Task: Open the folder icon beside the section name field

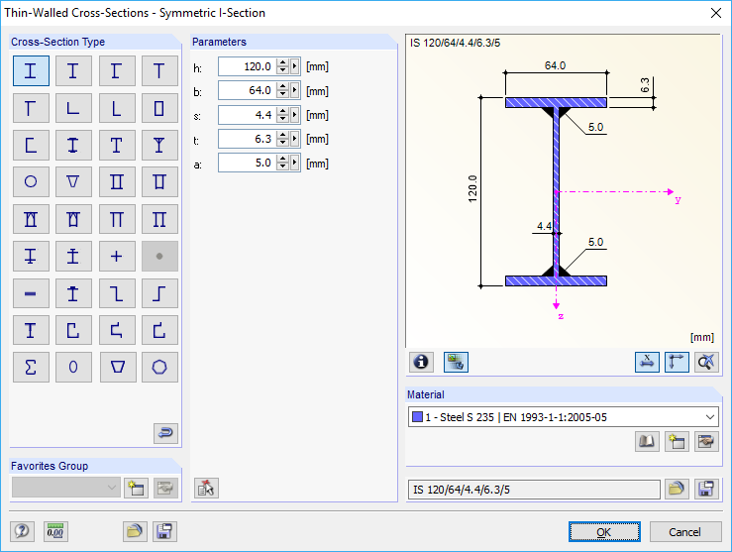Action: coord(677,489)
